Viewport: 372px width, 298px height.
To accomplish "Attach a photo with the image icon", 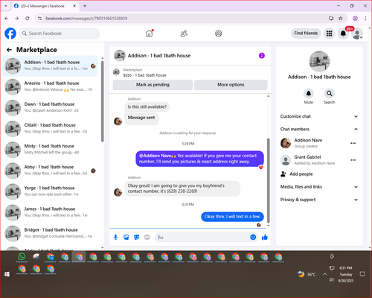I will click(126, 238).
